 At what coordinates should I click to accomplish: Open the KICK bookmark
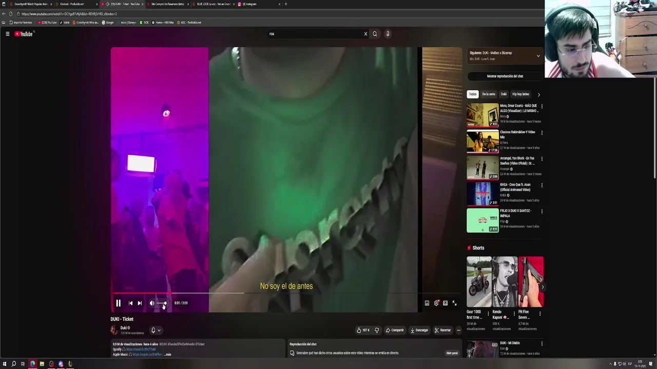click(144, 23)
